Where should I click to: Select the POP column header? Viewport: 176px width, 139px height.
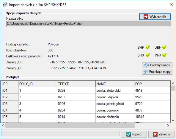(152, 84)
